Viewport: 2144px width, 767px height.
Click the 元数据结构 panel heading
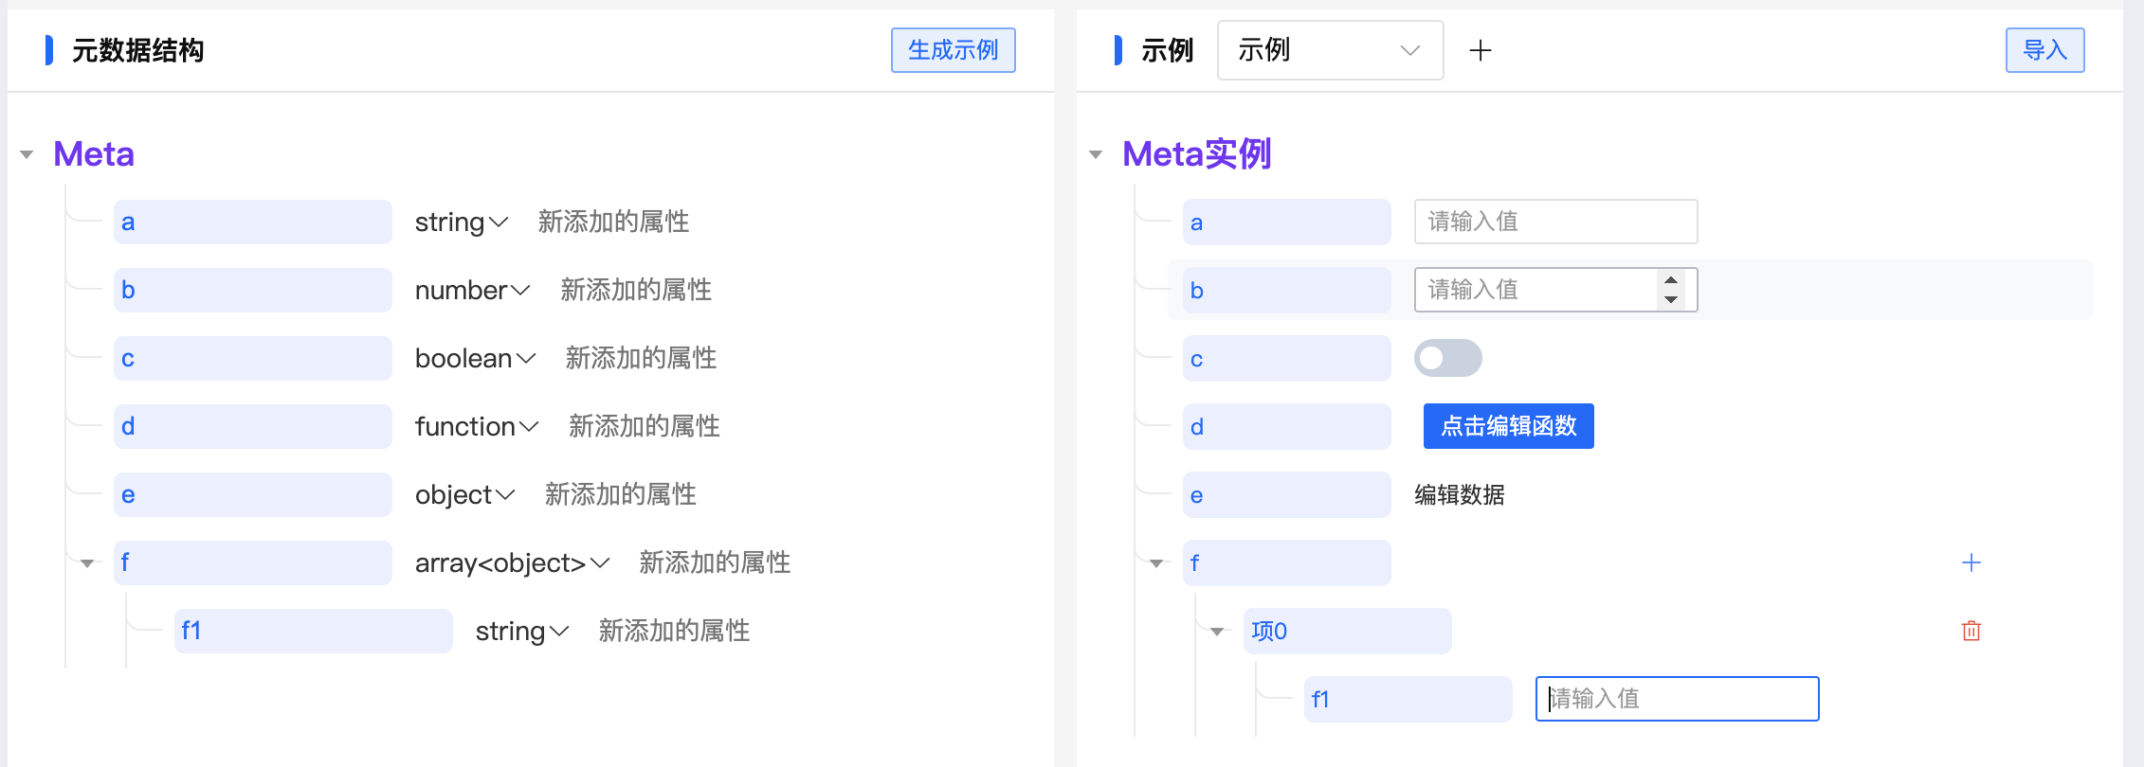click(137, 50)
